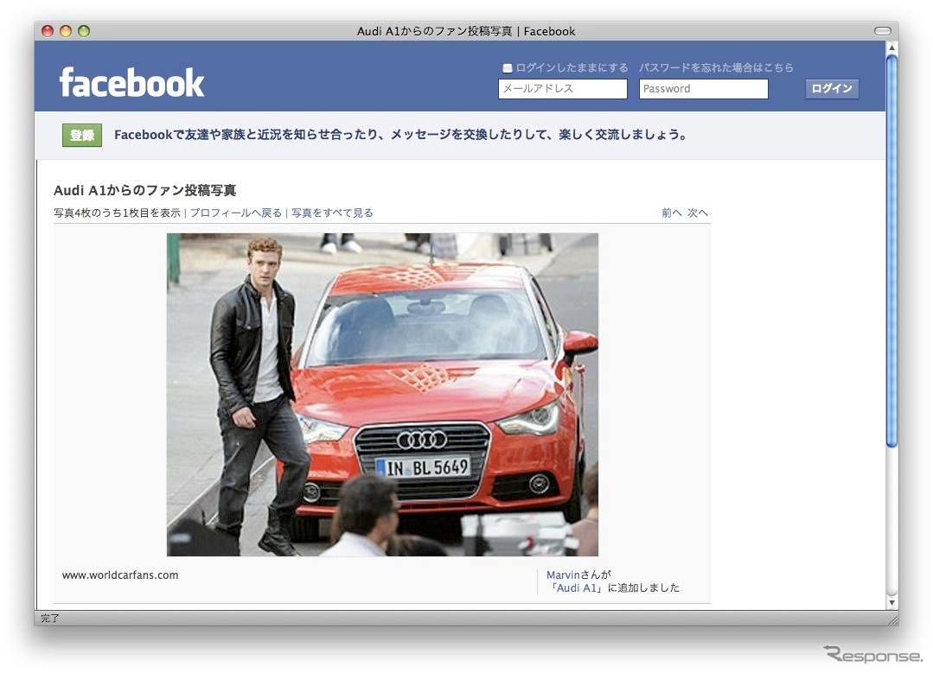Click the green zoom window button
Image resolution: width=933 pixels, height=673 pixels.
(84, 31)
